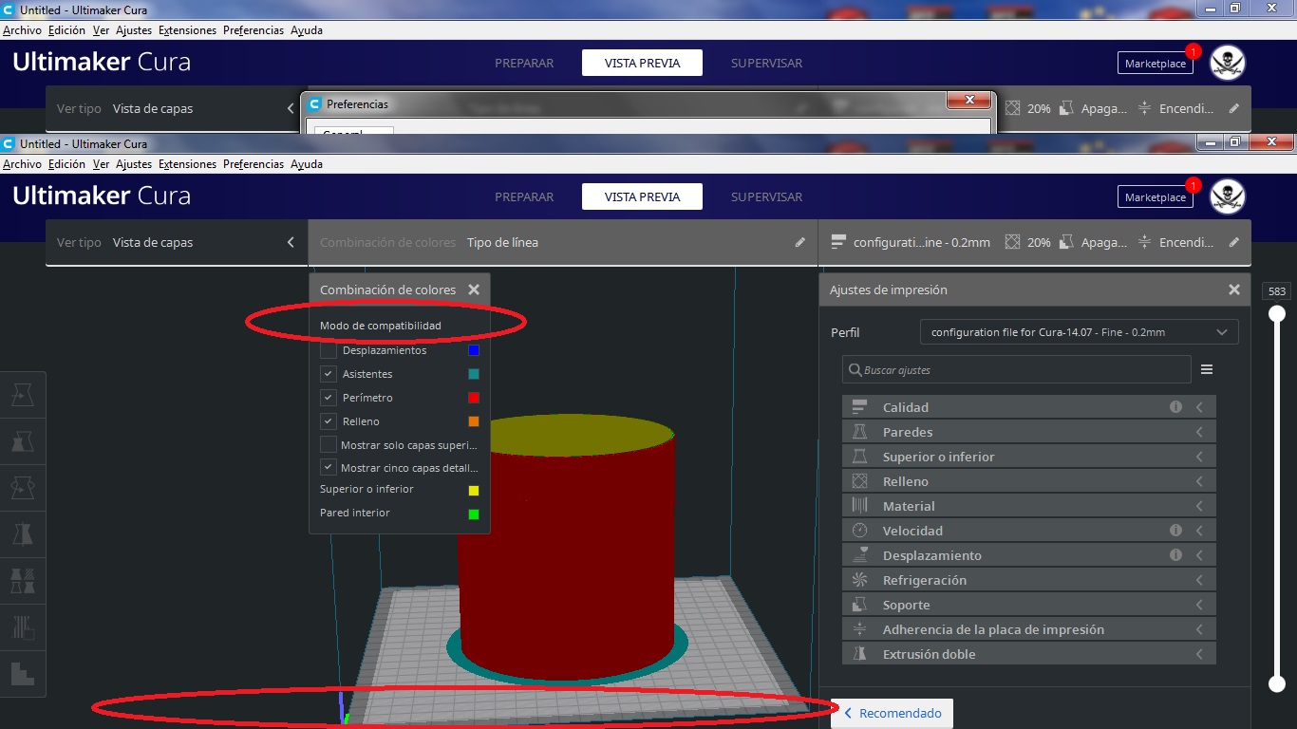Open the Perfil dropdown
This screenshot has height=729, width=1297.
click(1078, 331)
